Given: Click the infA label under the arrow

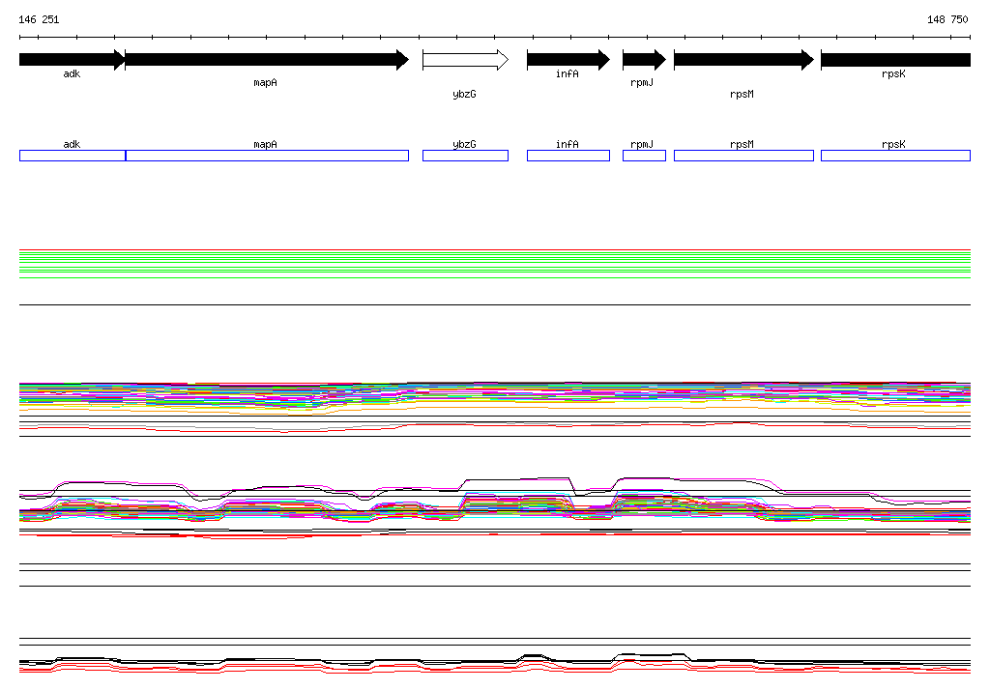Looking at the screenshot, I should [567, 73].
